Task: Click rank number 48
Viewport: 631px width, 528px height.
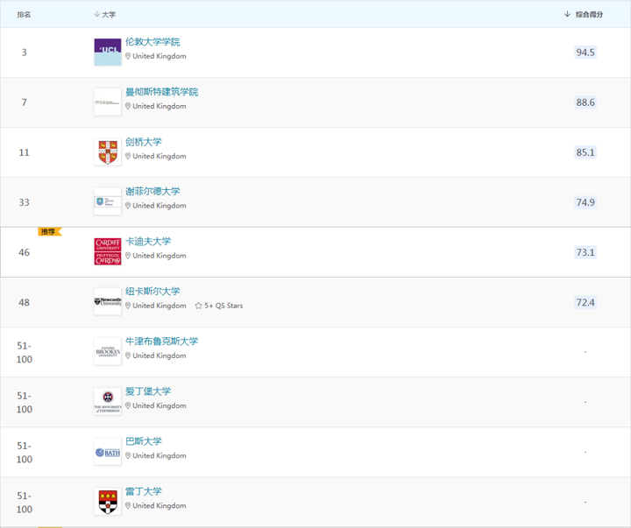Action: [25, 302]
